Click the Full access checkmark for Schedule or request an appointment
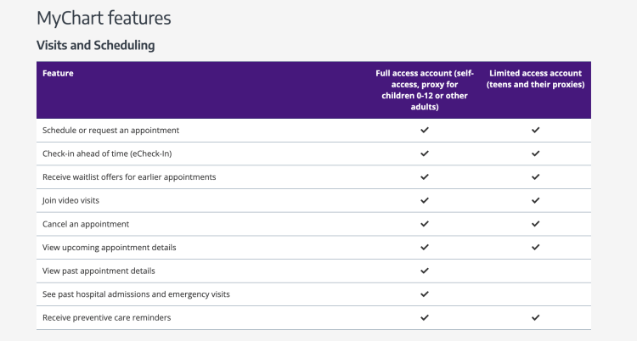637x341 pixels. [x=425, y=131]
